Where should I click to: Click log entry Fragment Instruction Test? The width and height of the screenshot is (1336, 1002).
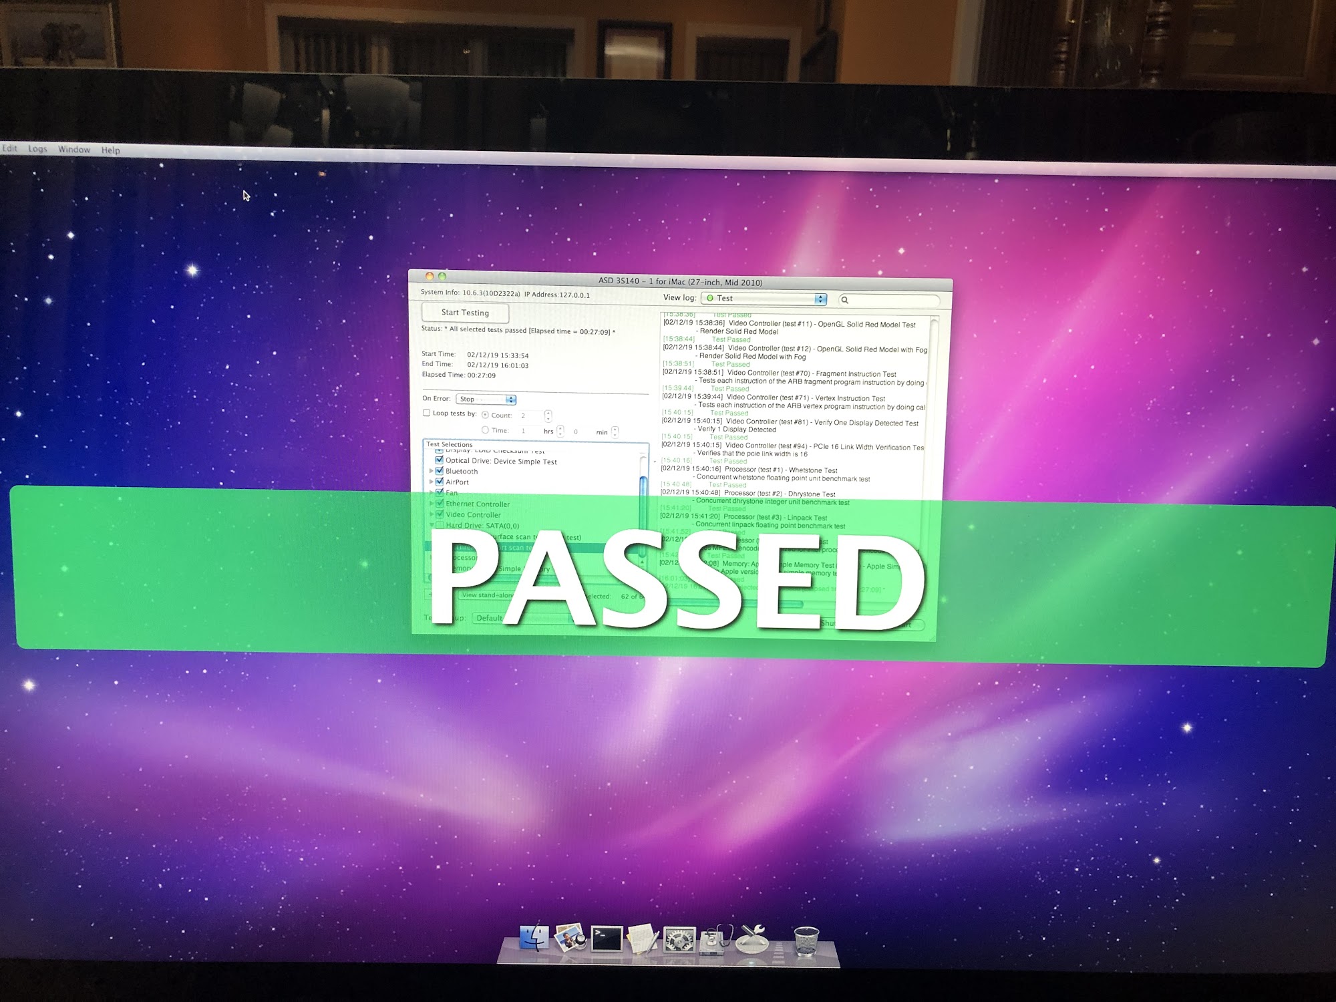(780, 373)
